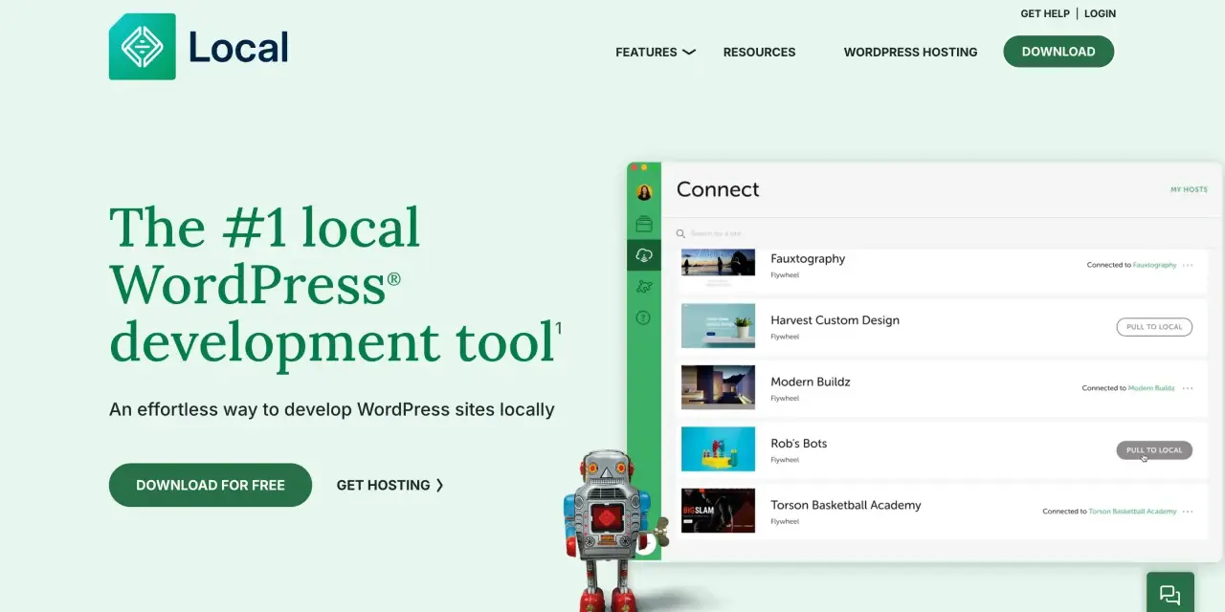Image resolution: width=1225 pixels, height=612 pixels.
Task: Click the Modern Buildz connected site link
Action: click(x=1151, y=388)
